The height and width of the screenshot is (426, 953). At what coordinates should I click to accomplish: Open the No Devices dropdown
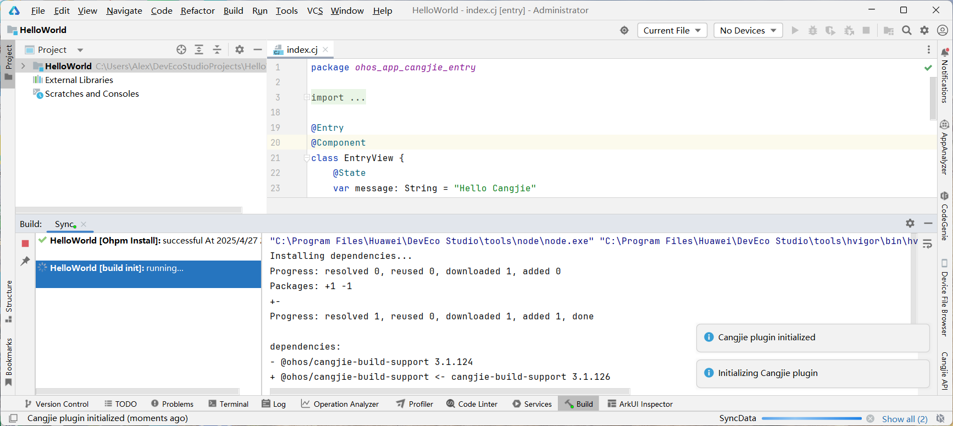748,30
